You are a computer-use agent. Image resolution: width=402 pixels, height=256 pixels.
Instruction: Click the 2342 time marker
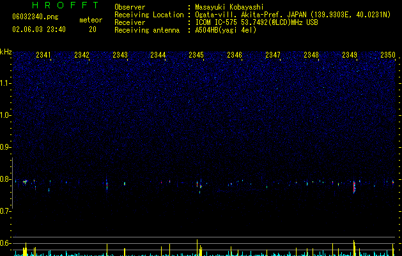click(x=82, y=55)
